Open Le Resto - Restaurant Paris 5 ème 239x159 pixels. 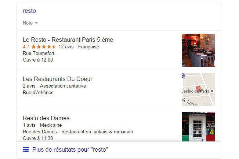click(68, 40)
